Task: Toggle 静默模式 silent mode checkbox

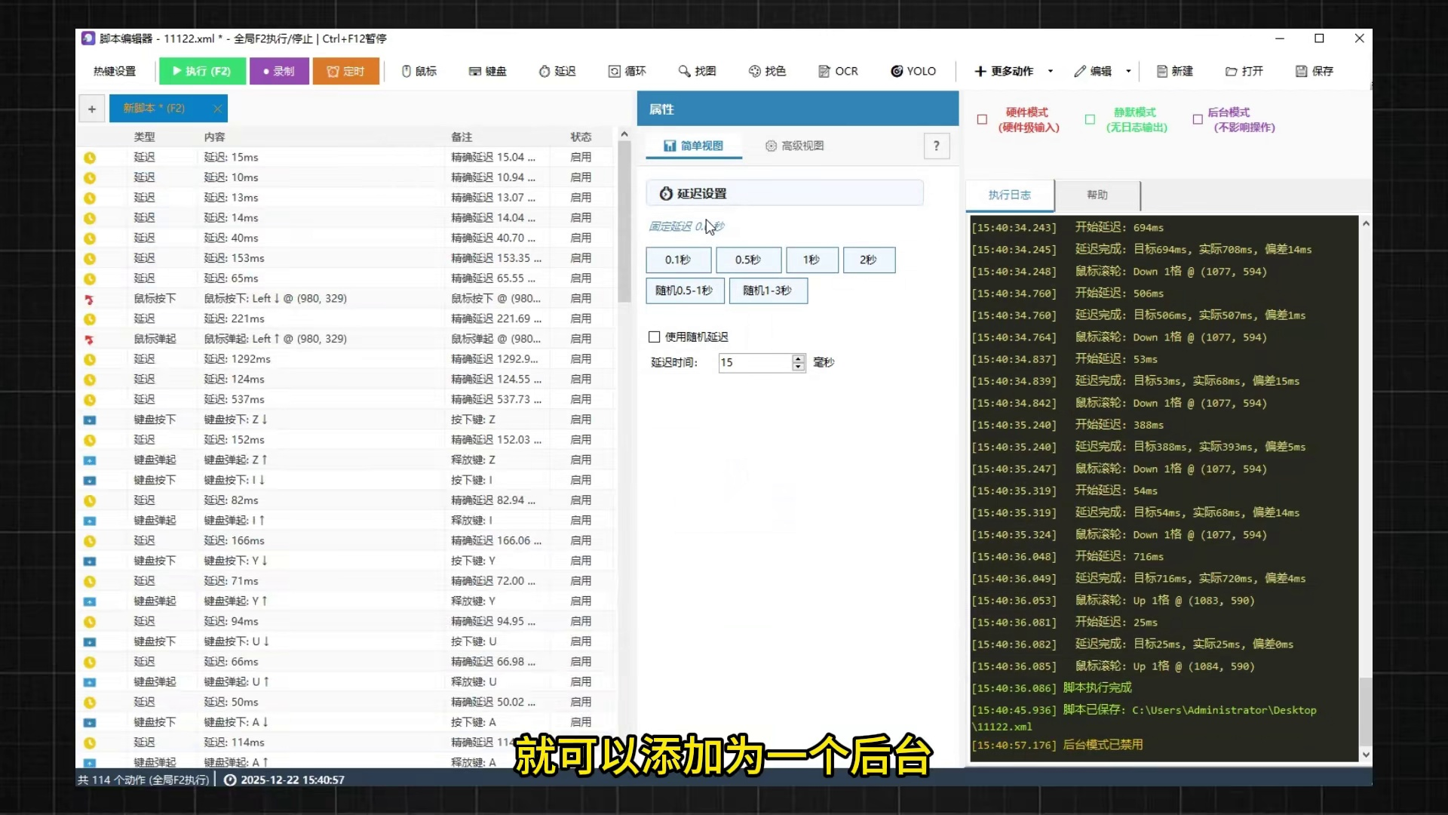Action: click(1090, 119)
